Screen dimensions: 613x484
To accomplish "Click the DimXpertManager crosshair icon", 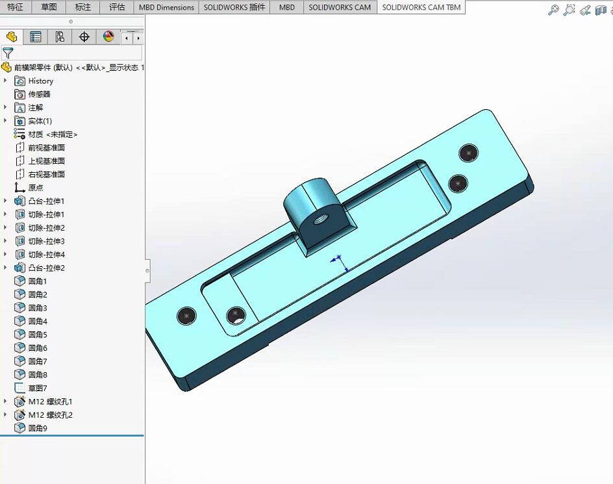I will coord(83,36).
